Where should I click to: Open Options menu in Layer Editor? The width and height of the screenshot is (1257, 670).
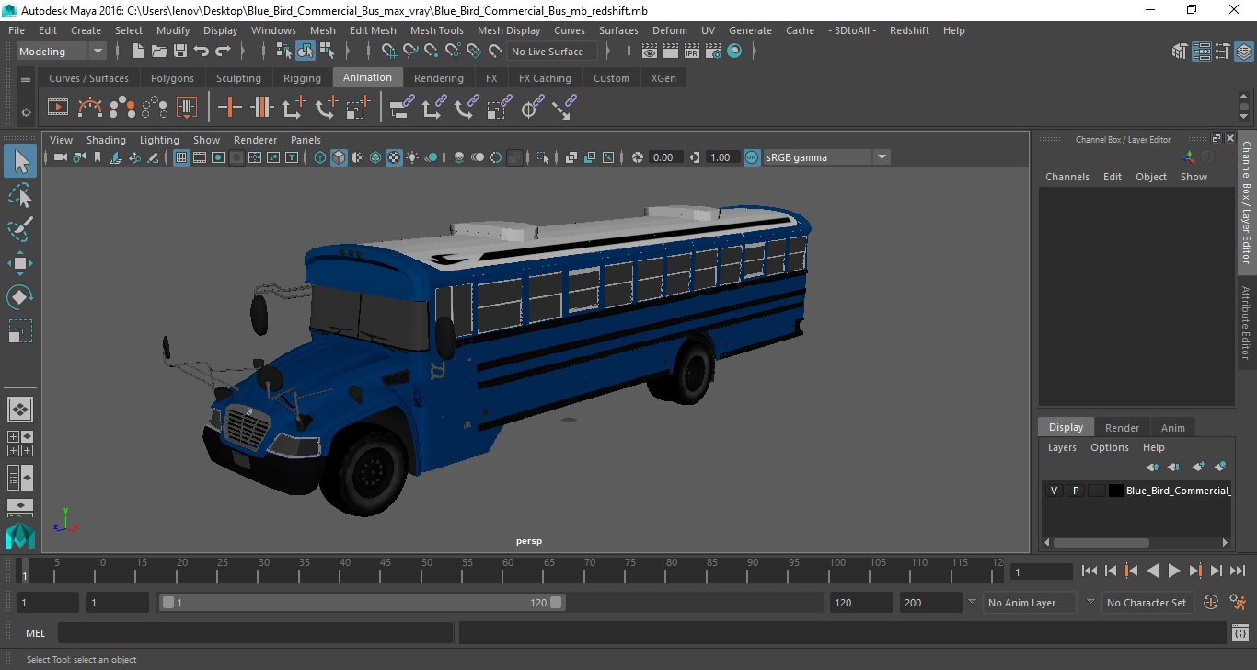(1109, 447)
